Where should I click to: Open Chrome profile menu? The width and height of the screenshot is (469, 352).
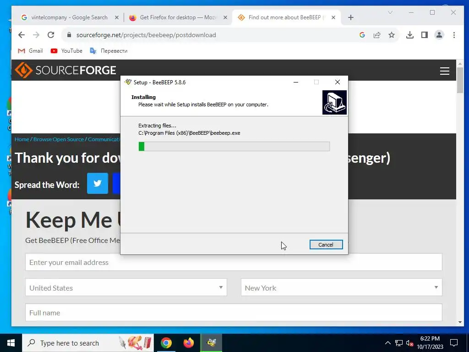(439, 35)
